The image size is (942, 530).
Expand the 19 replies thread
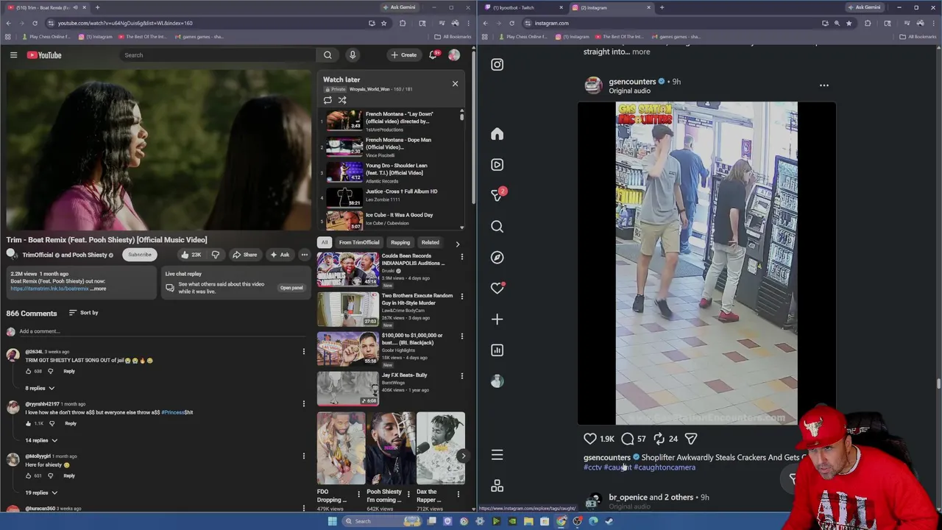(41, 492)
